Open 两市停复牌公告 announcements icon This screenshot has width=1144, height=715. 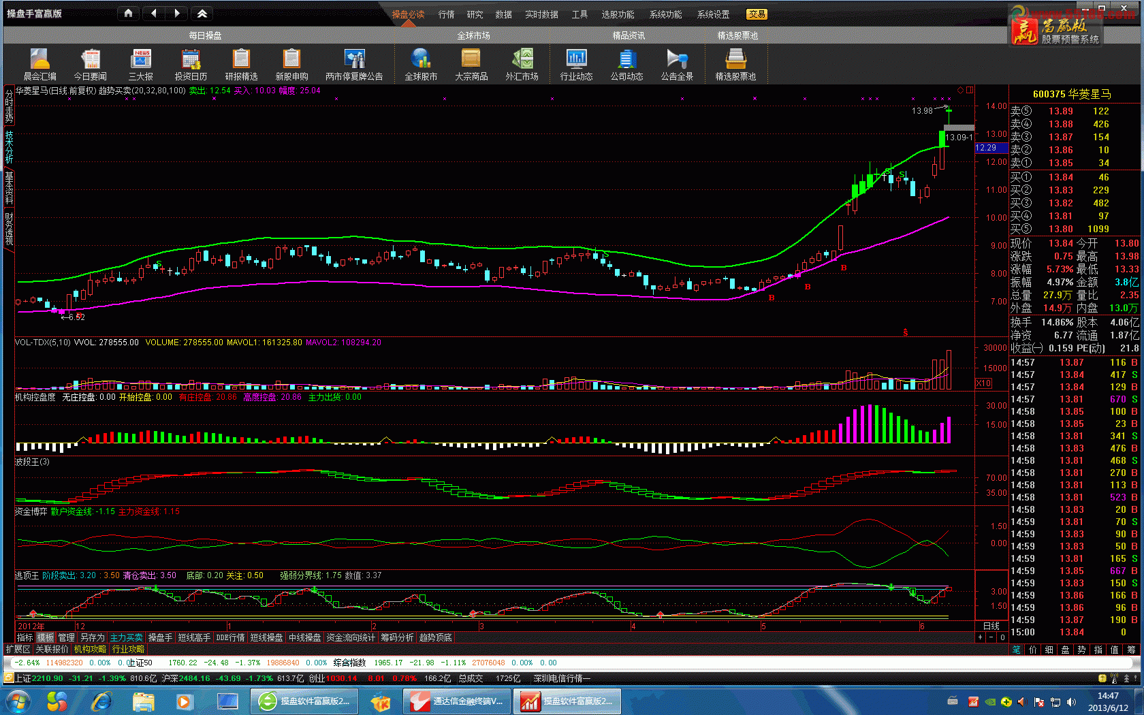tap(354, 65)
